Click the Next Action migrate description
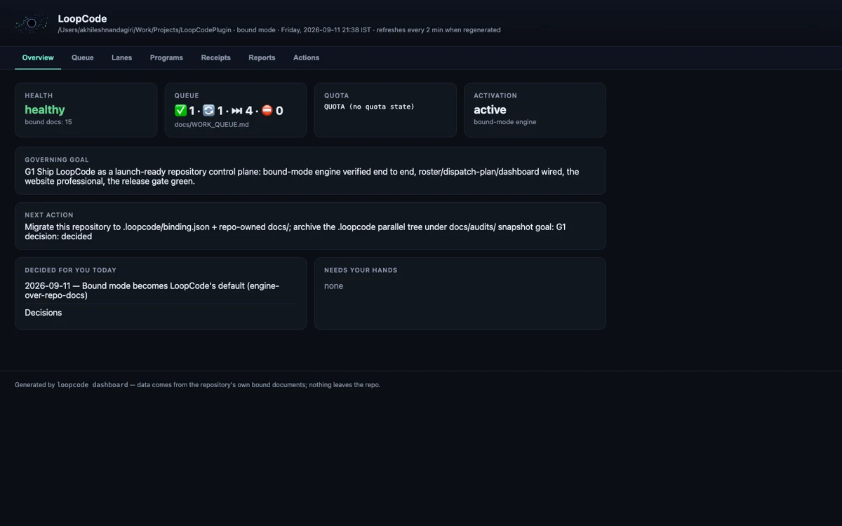This screenshot has height=526, width=842. click(x=295, y=231)
